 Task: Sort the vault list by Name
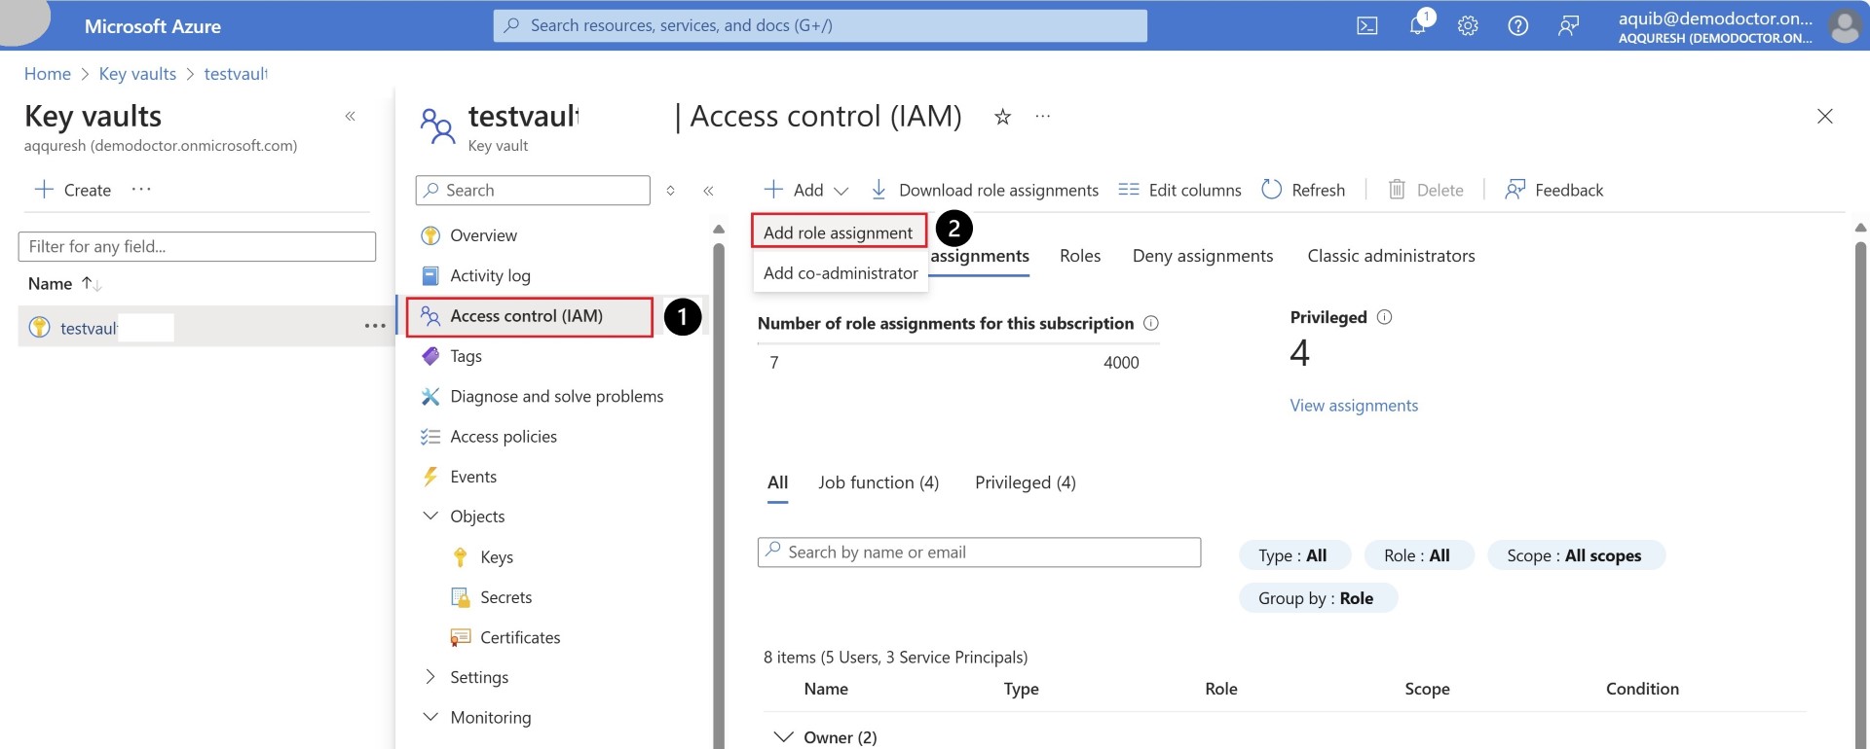click(x=64, y=284)
